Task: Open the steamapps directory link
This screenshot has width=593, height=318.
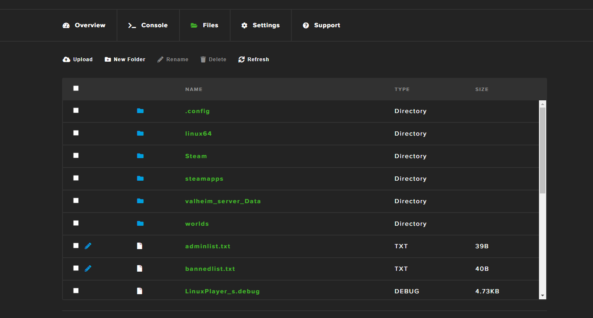Action: [x=204, y=179]
